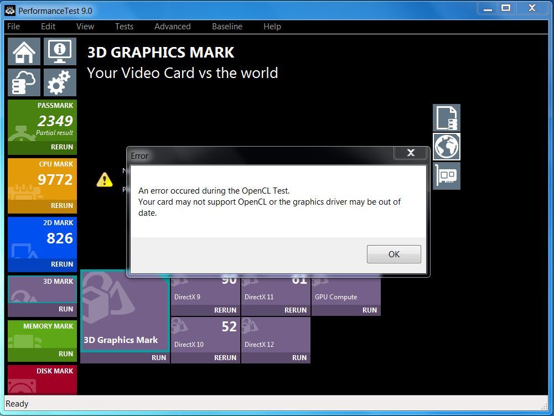This screenshot has height=416, width=554.
Task: Open the View menu
Action: [x=85, y=27]
